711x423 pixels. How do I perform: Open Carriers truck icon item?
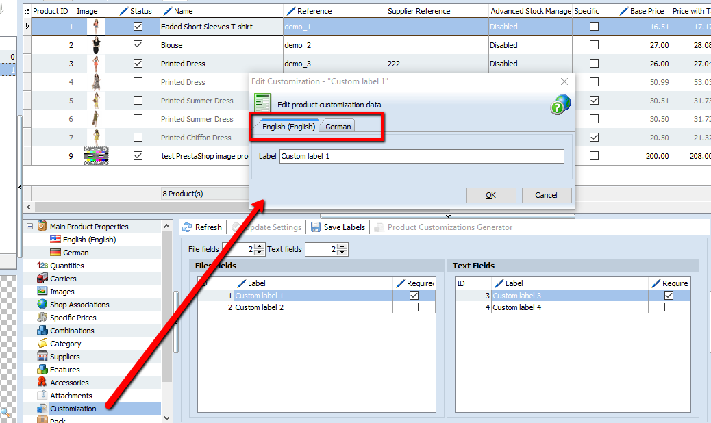(x=42, y=279)
